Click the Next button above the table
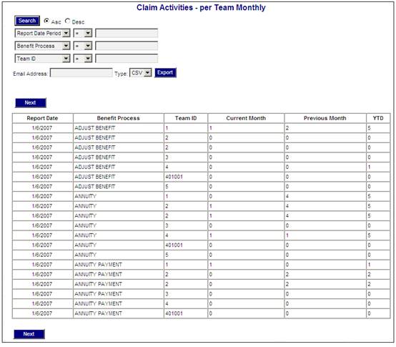Viewport: 396px width, 347px height. (x=31, y=103)
